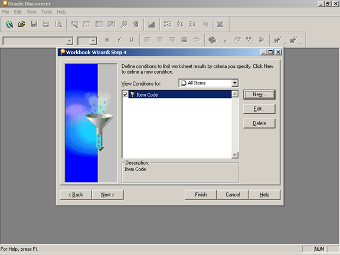Screen dimensions: 340x255
Task: Click the align center icon
Action: click(160, 40)
